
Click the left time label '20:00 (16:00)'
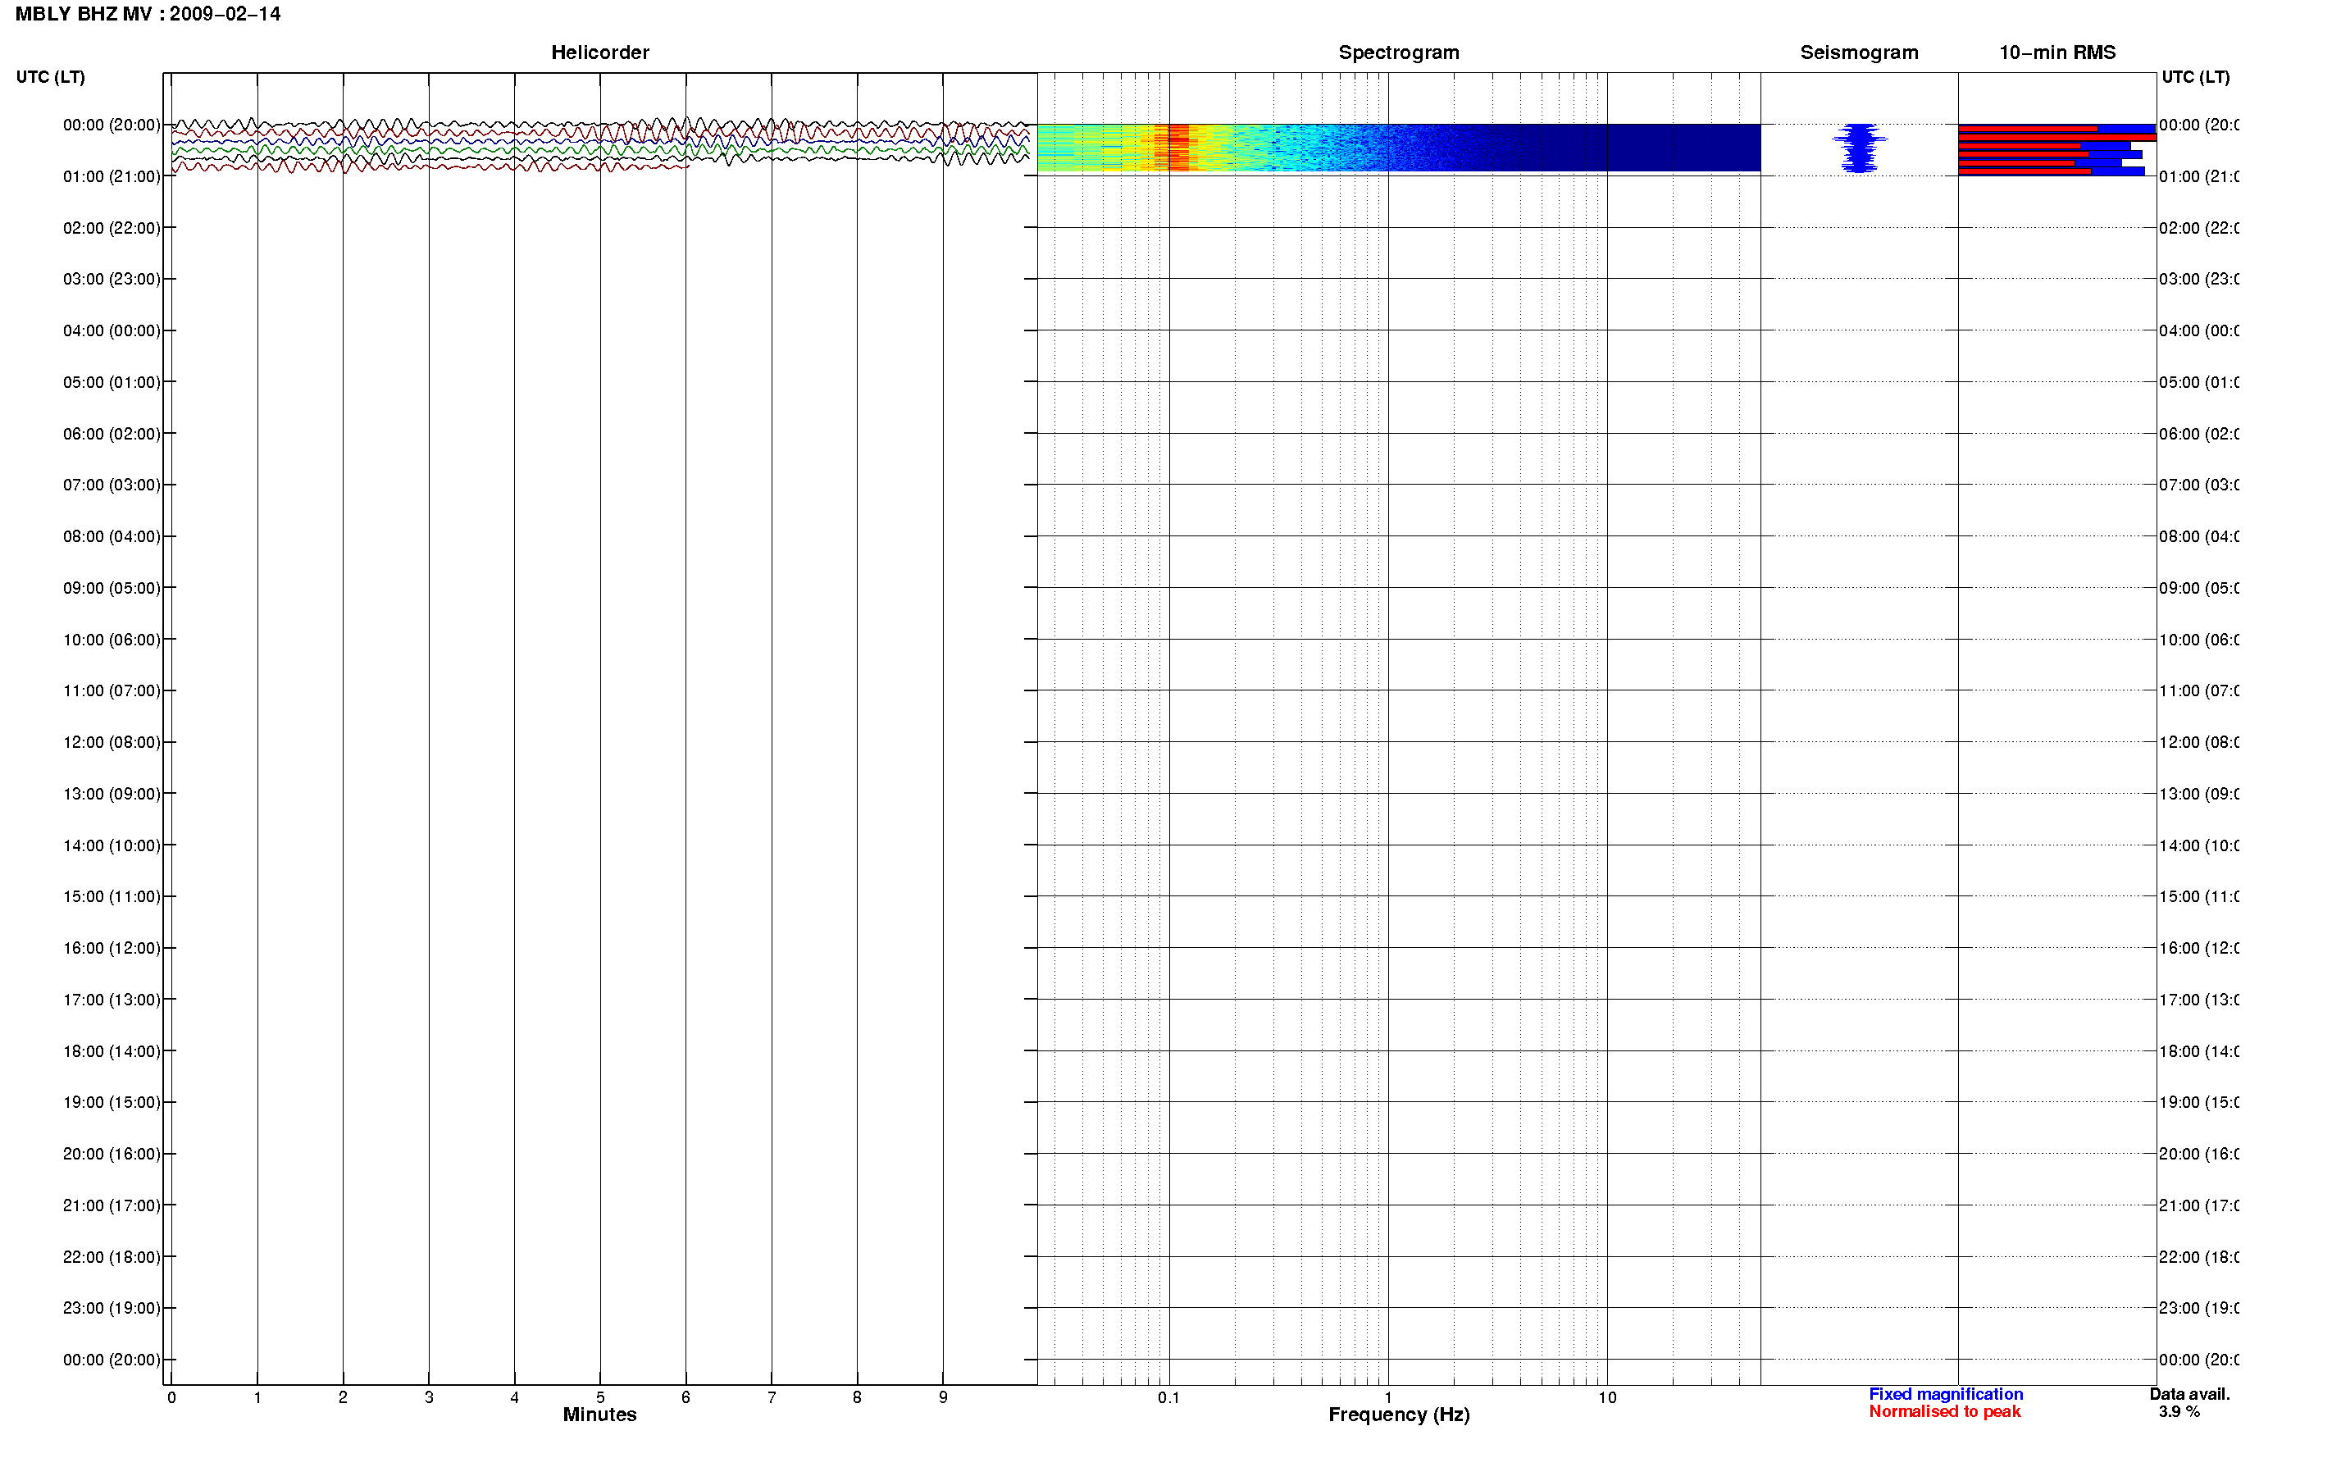click(112, 1153)
